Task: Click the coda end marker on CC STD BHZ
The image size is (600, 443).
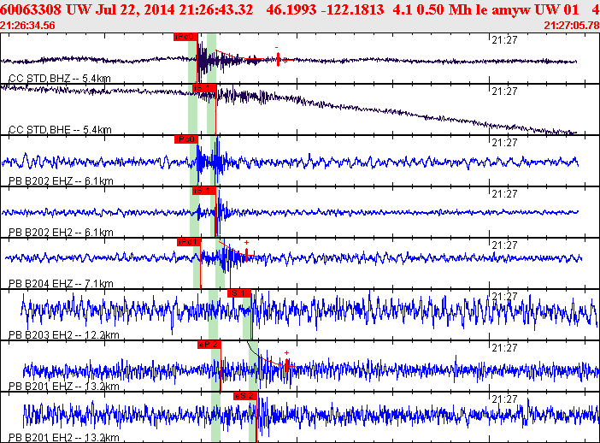Action: pos(278,60)
